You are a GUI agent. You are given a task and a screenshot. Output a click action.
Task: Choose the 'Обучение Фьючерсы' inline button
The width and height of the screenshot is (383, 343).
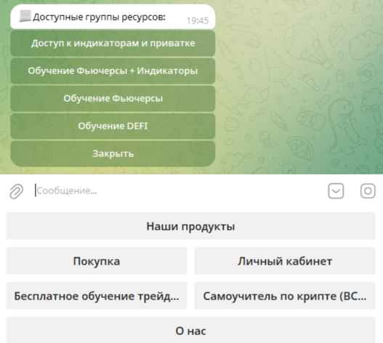113,99
